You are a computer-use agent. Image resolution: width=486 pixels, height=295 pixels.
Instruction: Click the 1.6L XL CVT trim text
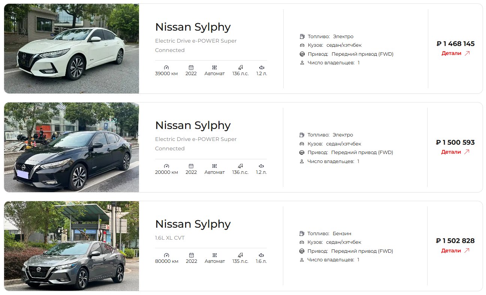[170, 238]
